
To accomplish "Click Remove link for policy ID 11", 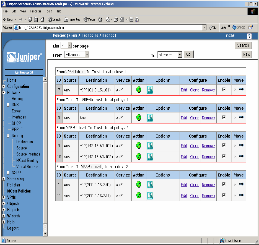I will [x=208, y=196].
